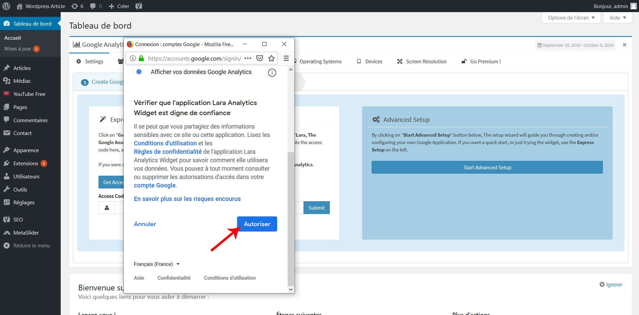
Task: Open the updates counter showing 6
Action: pos(78,6)
